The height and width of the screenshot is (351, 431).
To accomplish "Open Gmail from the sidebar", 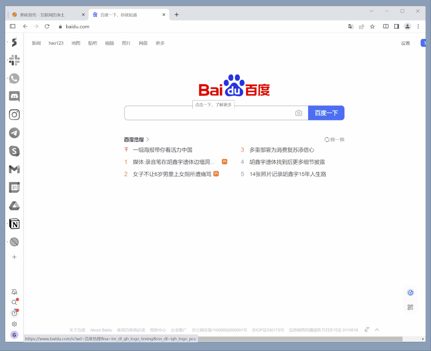I will click(x=14, y=170).
